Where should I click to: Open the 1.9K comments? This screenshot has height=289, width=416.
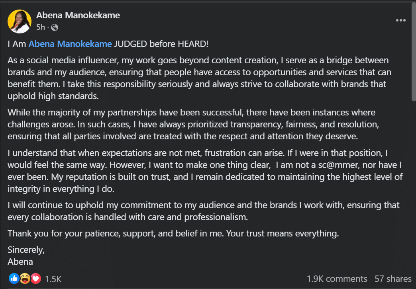coord(337,279)
